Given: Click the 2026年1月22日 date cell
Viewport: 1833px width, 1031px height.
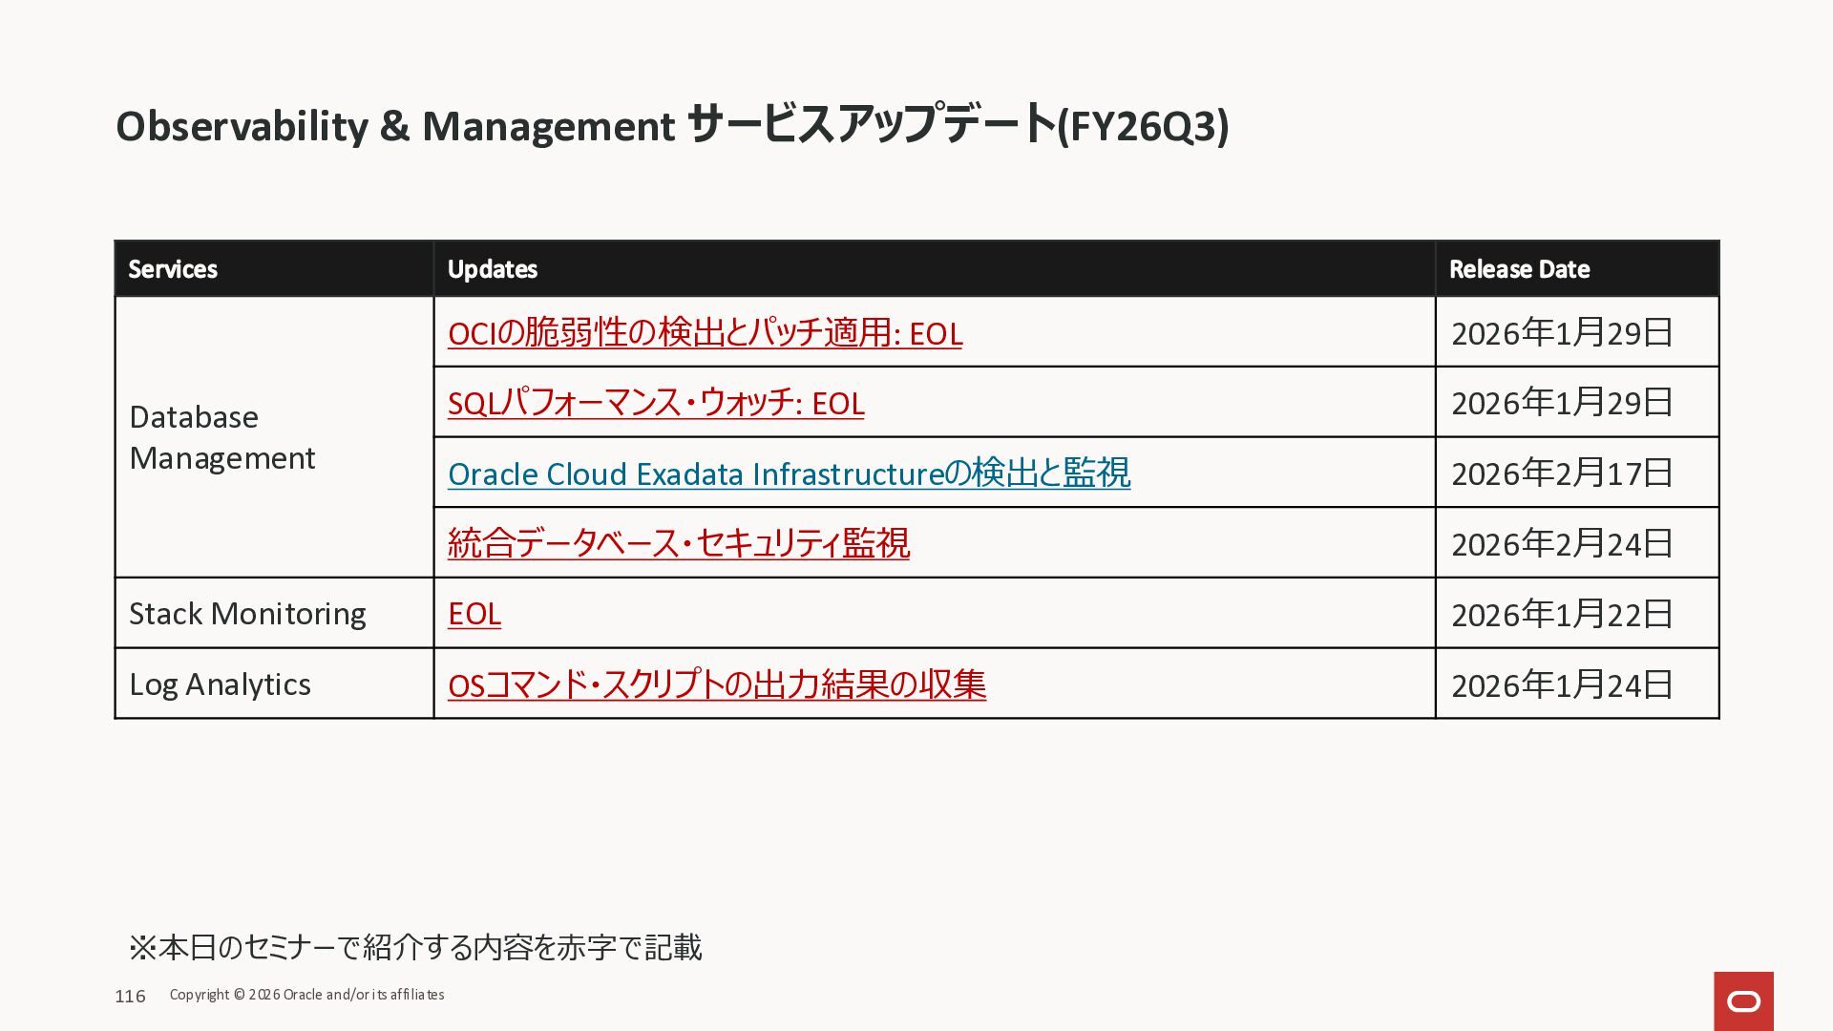Looking at the screenshot, I should coord(1562,615).
